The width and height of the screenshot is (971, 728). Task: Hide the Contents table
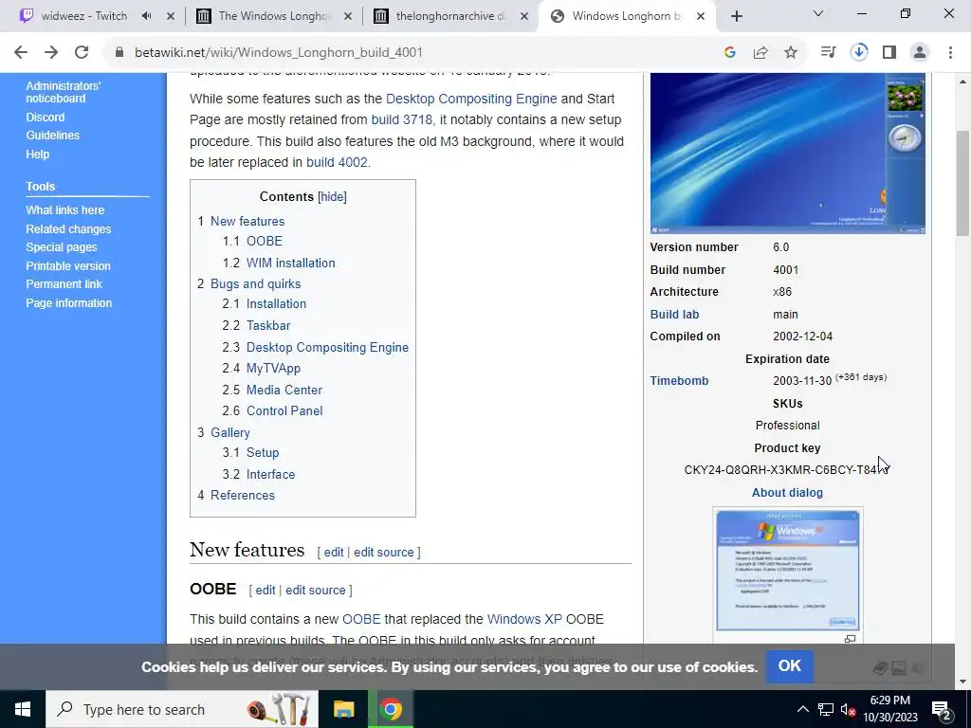[332, 197]
